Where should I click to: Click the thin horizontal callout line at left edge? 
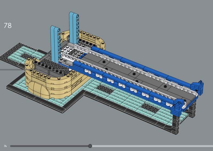tap(35, 70)
